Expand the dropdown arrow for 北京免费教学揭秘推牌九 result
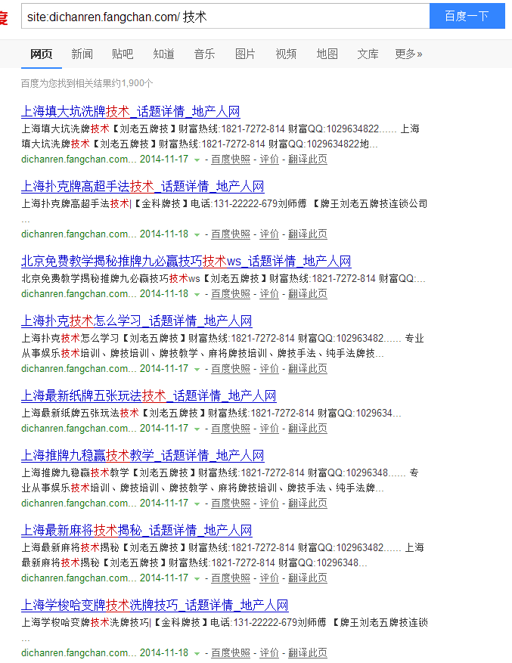 [197, 294]
